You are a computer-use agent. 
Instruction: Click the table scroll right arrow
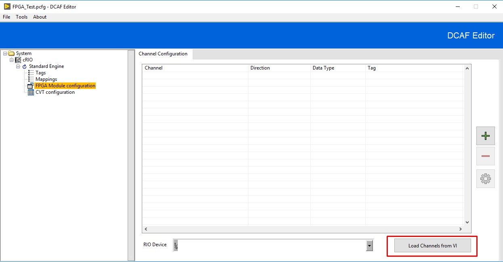click(x=461, y=229)
